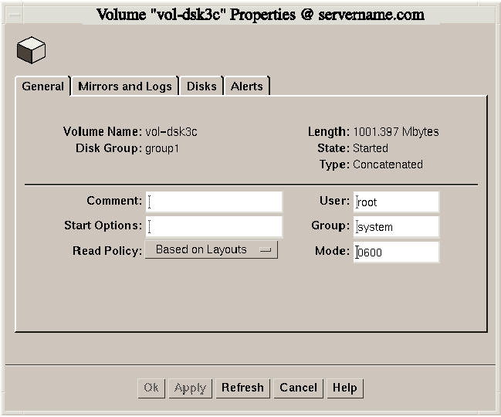Image resolution: width=501 pixels, height=417 pixels.
Task: Click the Concatenated type value
Action: pos(388,164)
